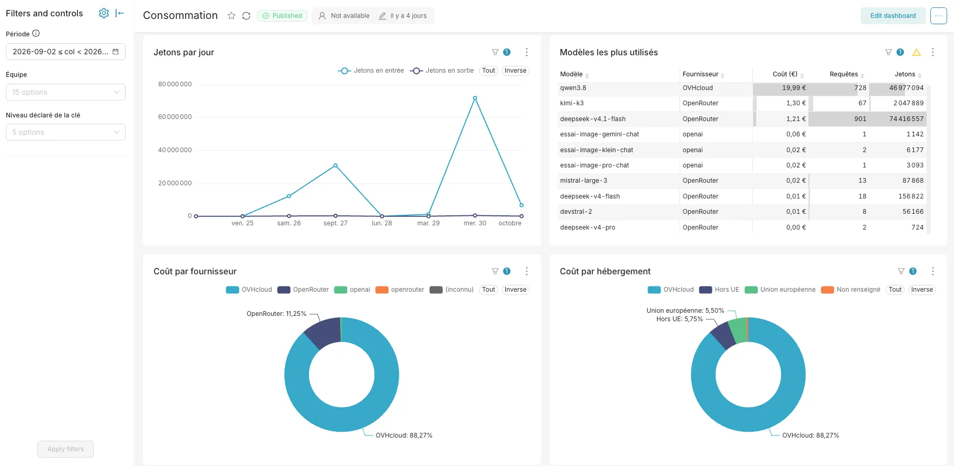Viewport: 954px width, 466px height.
Task: Toggle OpenRouter legend in Coût par fournisseur
Action: (303, 290)
